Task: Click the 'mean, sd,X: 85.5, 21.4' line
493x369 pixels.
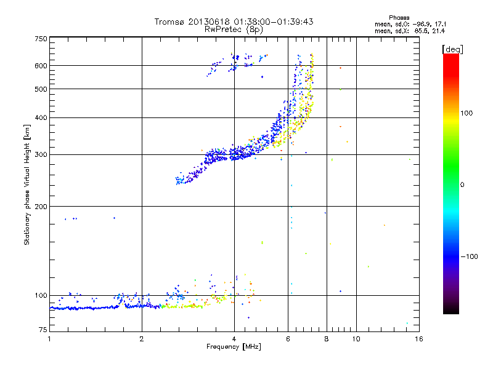Action: (x=410, y=31)
